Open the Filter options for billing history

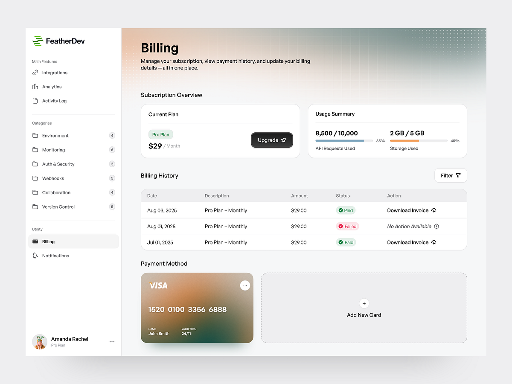pyautogui.click(x=451, y=175)
